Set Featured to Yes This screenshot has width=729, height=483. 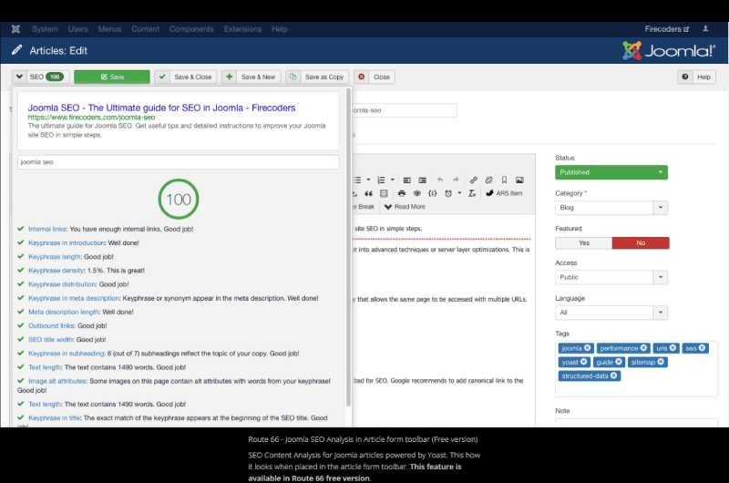[x=584, y=242]
